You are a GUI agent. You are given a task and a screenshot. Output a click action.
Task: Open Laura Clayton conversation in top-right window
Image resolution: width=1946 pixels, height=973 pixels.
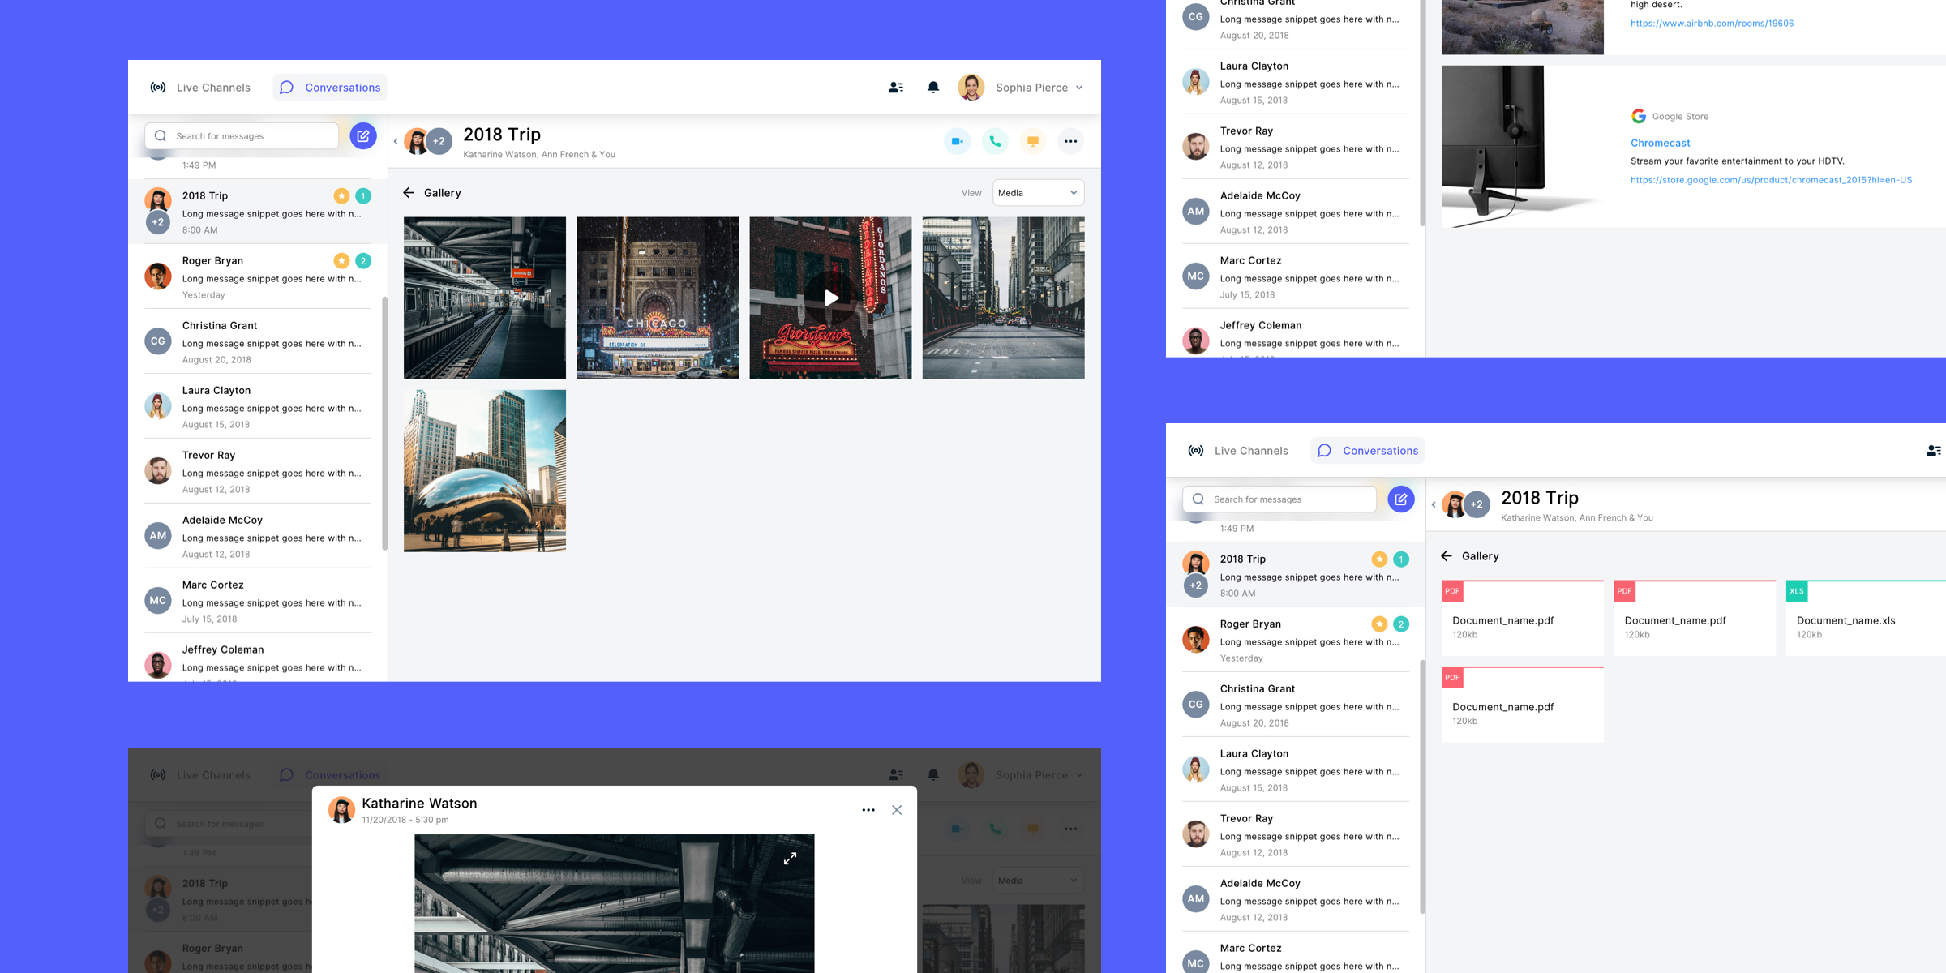coord(1296,82)
